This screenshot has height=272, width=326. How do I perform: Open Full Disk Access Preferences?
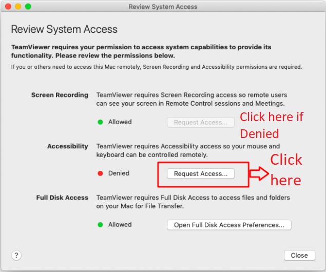[x=229, y=225]
